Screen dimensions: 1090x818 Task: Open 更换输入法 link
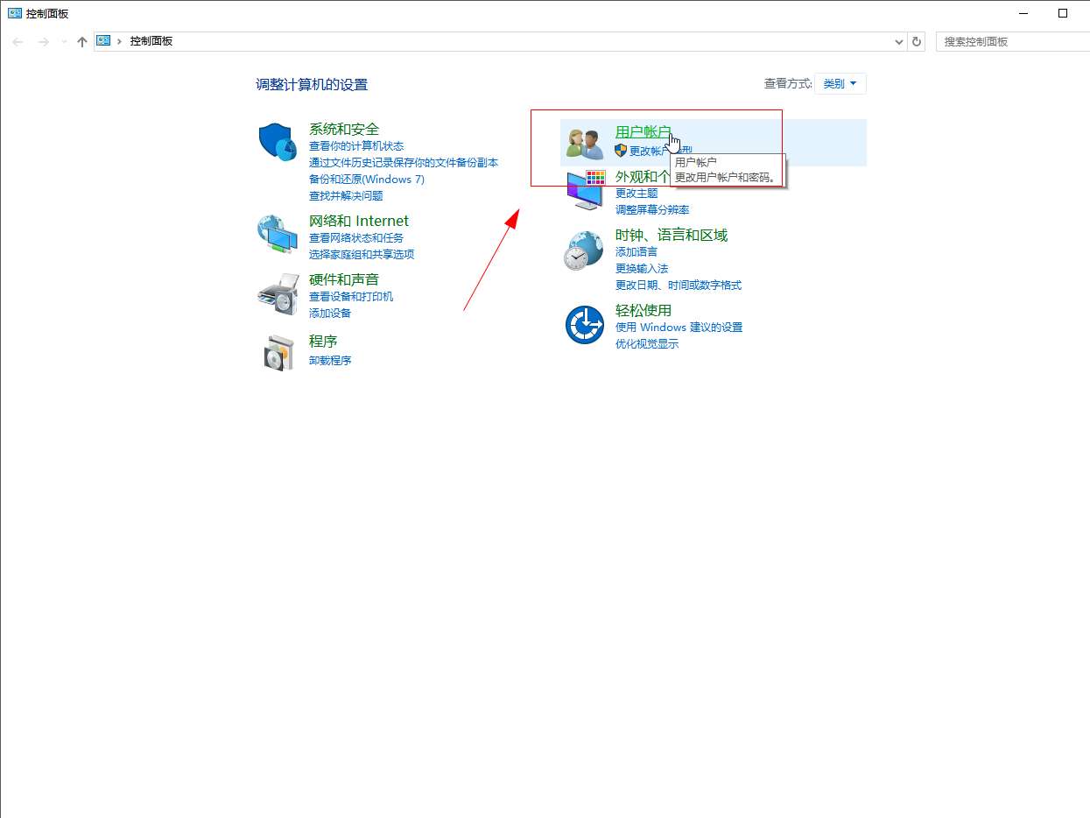[642, 269]
